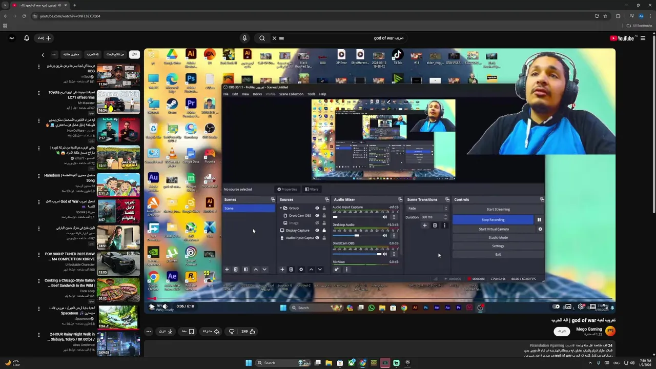Toggle Audio Input Capture source eye
The image size is (656, 369).
click(317, 238)
